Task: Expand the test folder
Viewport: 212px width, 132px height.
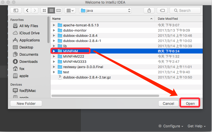Action: tap(54, 72)
